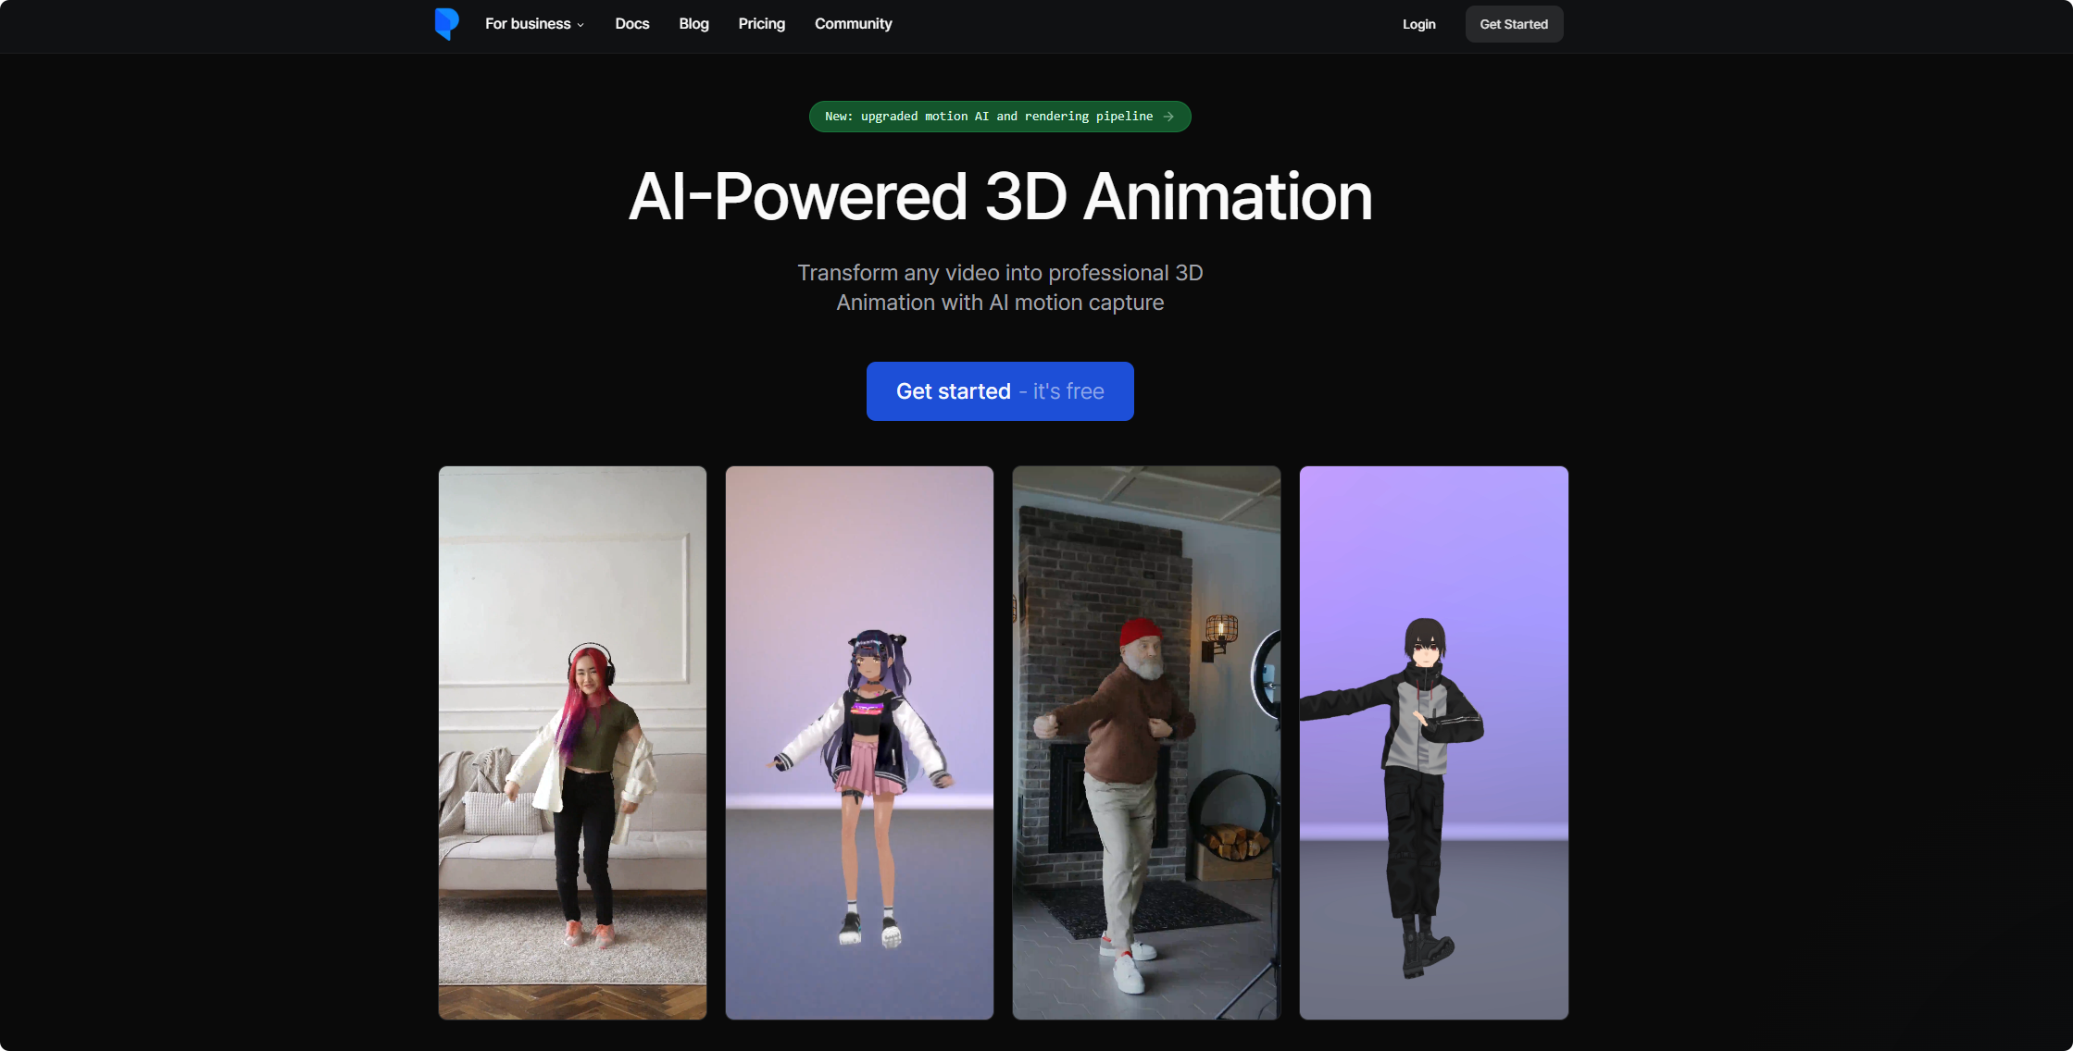Viewport: 2073px width, 1051px height.
Task: Click the blue logo icon in navbar
Action: click(446, 24)
